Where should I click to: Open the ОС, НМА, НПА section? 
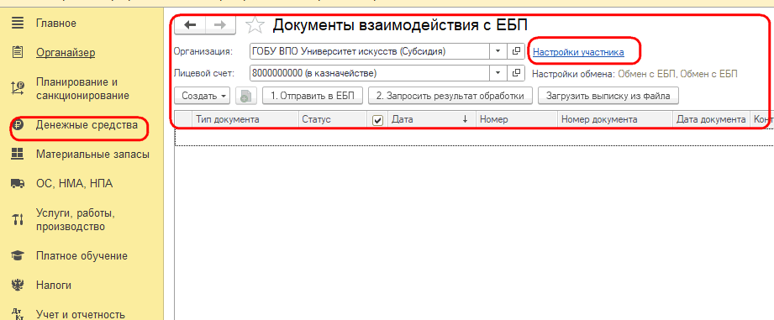pyautogui.click(x=74, y=184)
